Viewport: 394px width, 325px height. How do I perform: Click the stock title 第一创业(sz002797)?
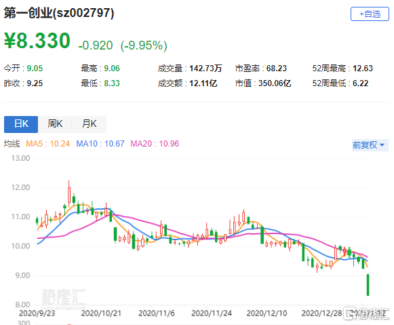(59, 13)
